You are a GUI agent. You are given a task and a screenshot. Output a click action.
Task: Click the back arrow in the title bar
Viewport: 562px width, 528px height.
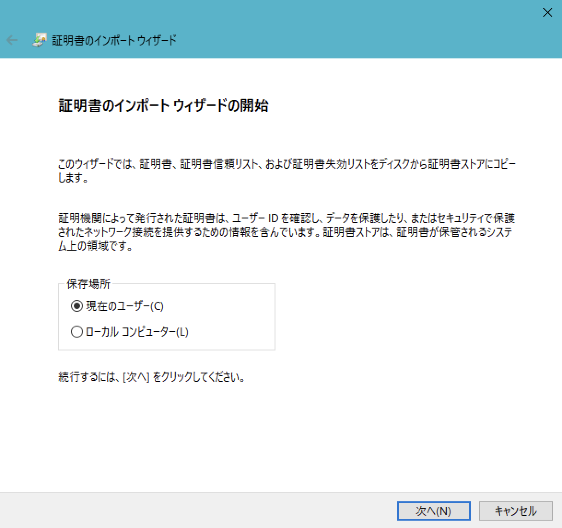tap(12, 40)
